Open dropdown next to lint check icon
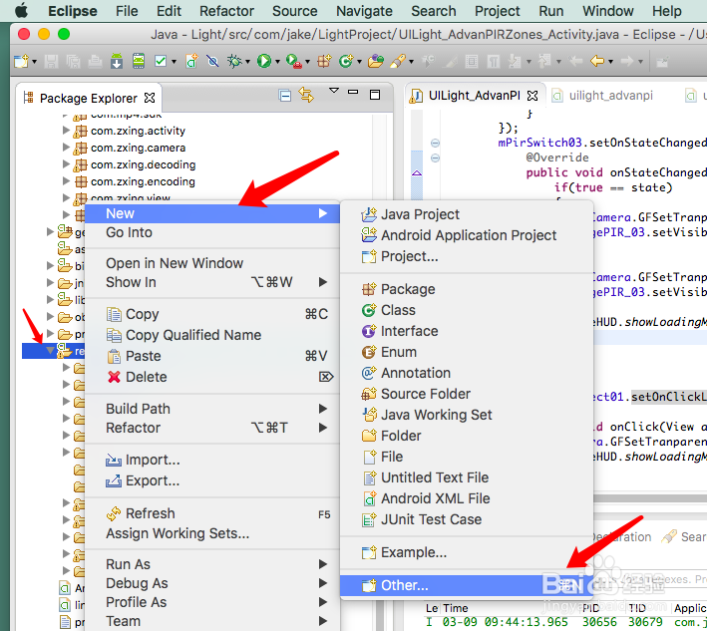The width and height of the screenshot is (707, 631). point(174,62)
